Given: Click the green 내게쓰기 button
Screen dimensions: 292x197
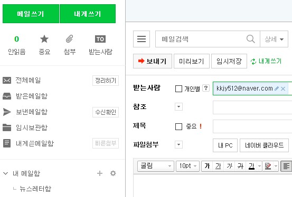Looking at the screenshot, I should tap(88, 14).
